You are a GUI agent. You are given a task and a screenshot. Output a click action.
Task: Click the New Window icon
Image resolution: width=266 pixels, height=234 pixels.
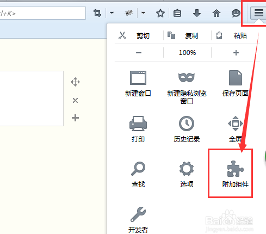(x=138, y=78)
